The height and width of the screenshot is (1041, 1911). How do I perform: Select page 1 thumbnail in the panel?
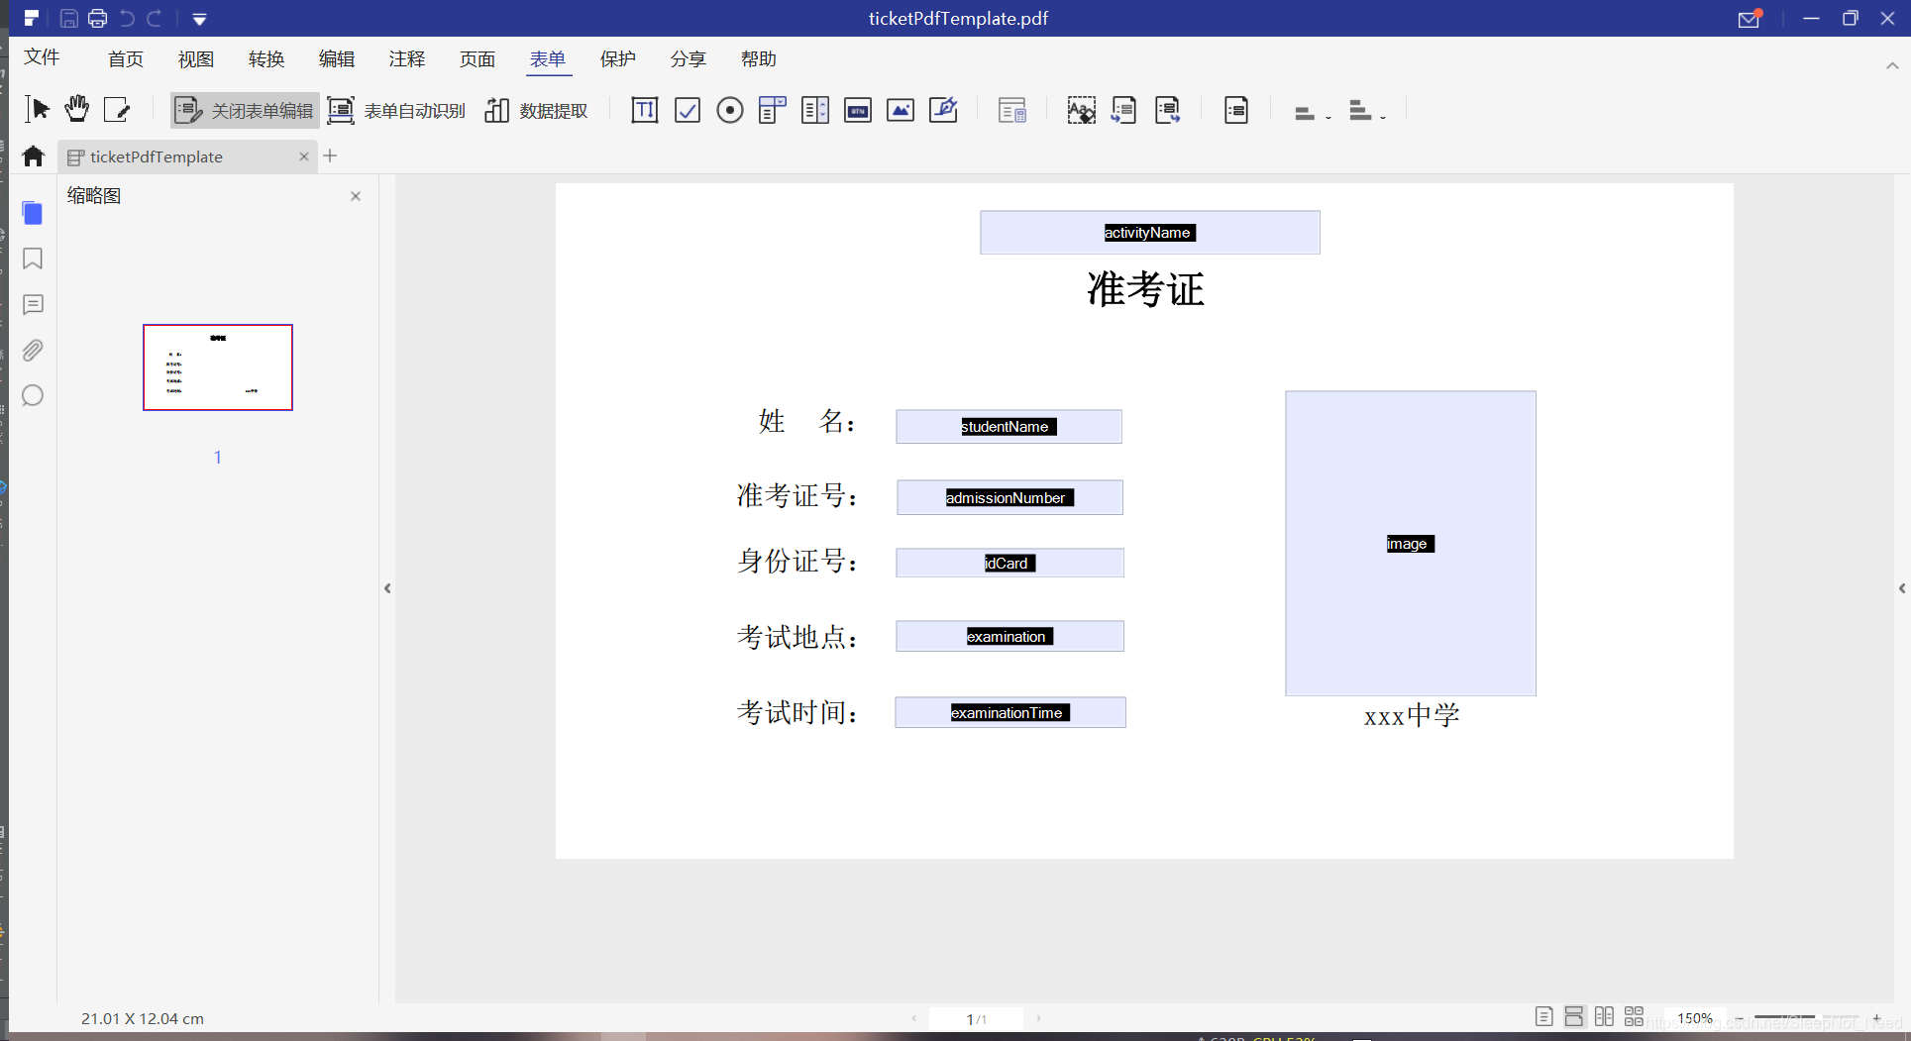click(x=217, y=367)
